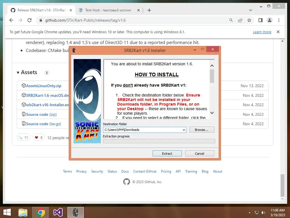Screen dimensions: 290x218
Task: Close the Release SRB2Kart v1.6 tab
Action: tap(71, 11)
